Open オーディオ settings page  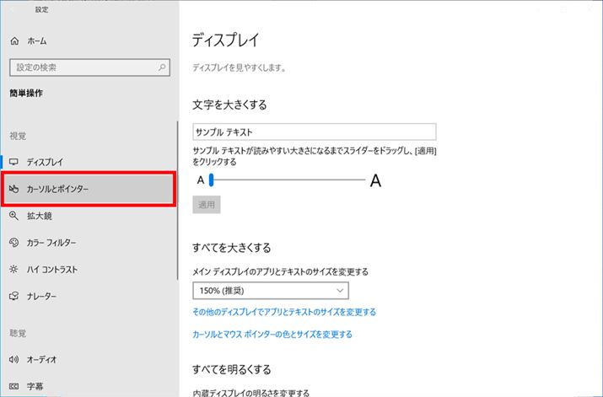tap(89, 359)
